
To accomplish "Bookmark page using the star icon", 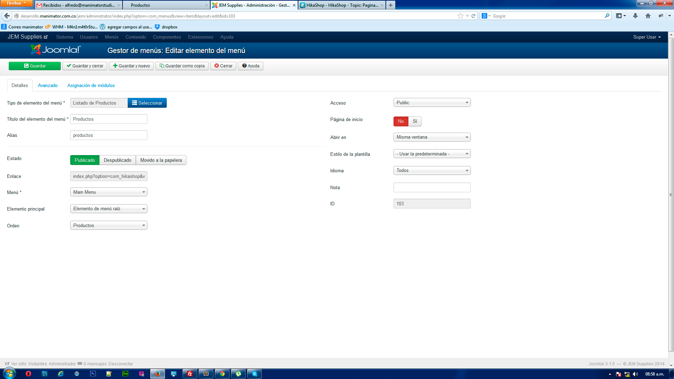I will coord(461,16).
